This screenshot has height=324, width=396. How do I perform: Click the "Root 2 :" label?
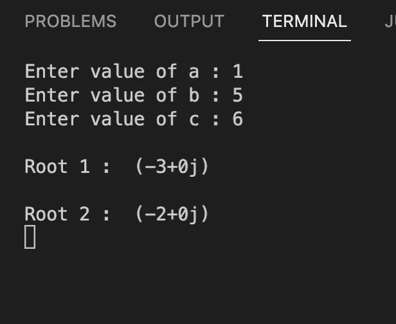click(67, 214)
